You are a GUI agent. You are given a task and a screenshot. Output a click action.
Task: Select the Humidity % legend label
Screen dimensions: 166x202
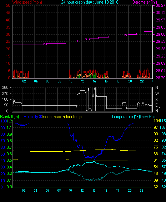tap(33, 117)
